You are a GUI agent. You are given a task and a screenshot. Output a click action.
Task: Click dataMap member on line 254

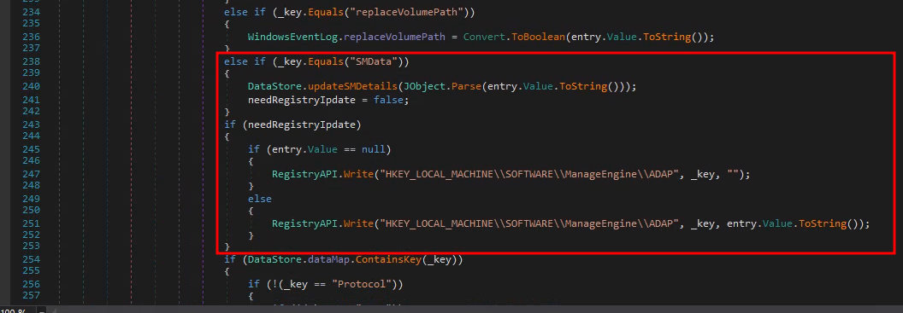(328, 259)
